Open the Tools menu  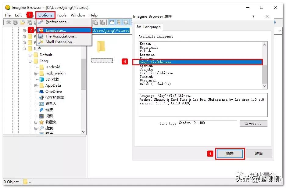62,15
